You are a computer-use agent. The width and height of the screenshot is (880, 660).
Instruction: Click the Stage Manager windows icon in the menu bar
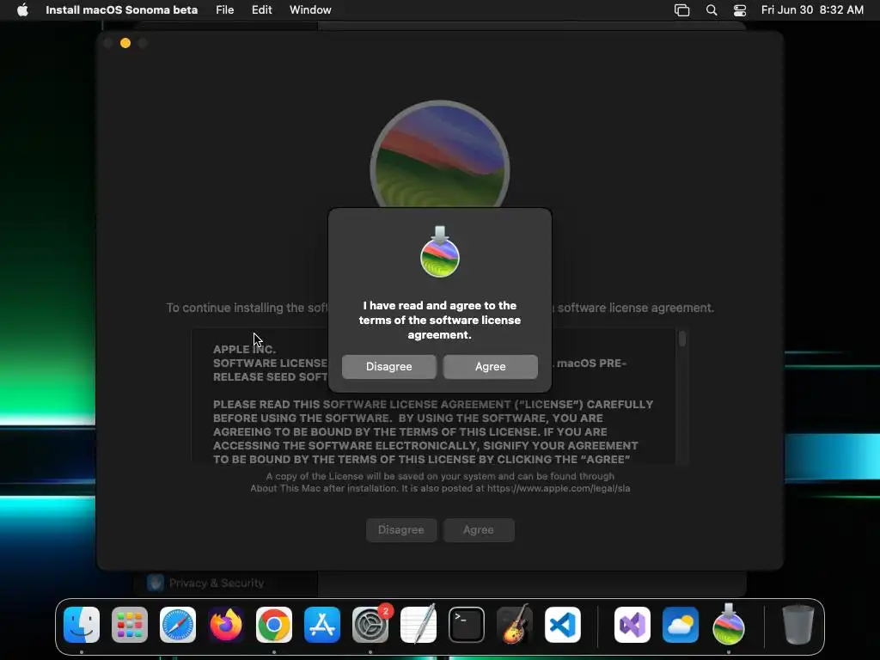[681, 10]
